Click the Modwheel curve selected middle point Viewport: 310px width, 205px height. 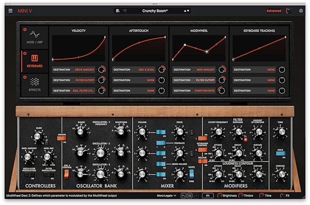click(207, 52)
